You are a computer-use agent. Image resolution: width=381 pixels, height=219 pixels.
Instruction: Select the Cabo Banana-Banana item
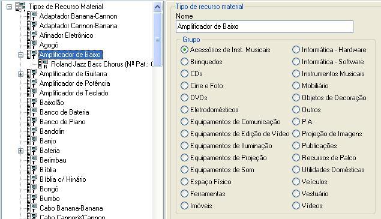click(71, 208)
